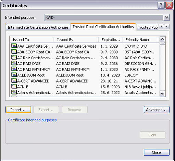Select AC Raíz Certicámar... in Issued To
Viewport: 175px width, 161px height.
[x=35, y=58]
